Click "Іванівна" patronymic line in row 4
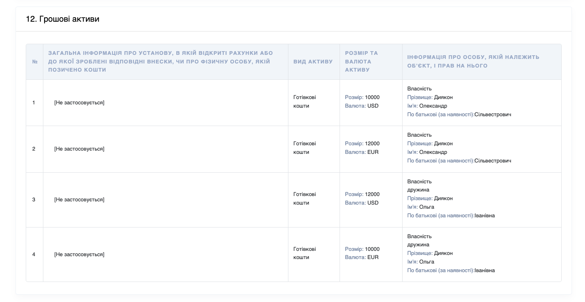585x302 pixels. pyautogui.click(x=451, y=270)
